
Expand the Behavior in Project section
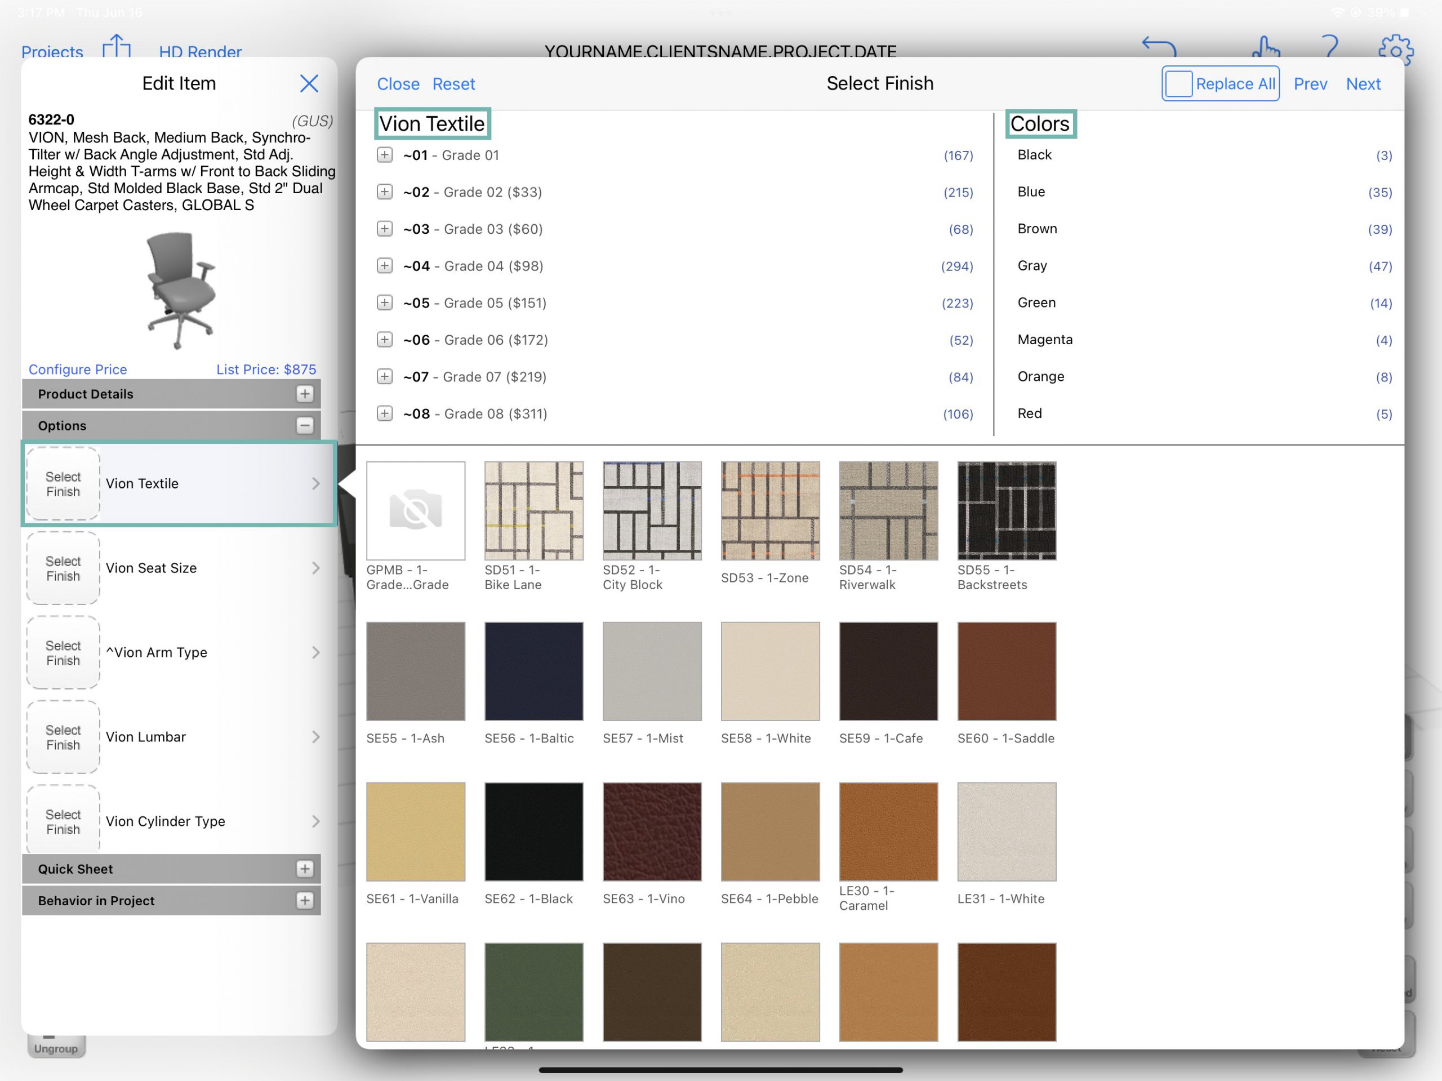(x=304, y=900)
